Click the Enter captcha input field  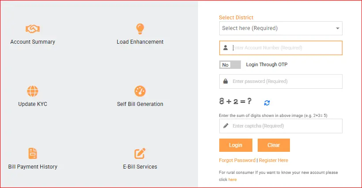pos(281,126)
